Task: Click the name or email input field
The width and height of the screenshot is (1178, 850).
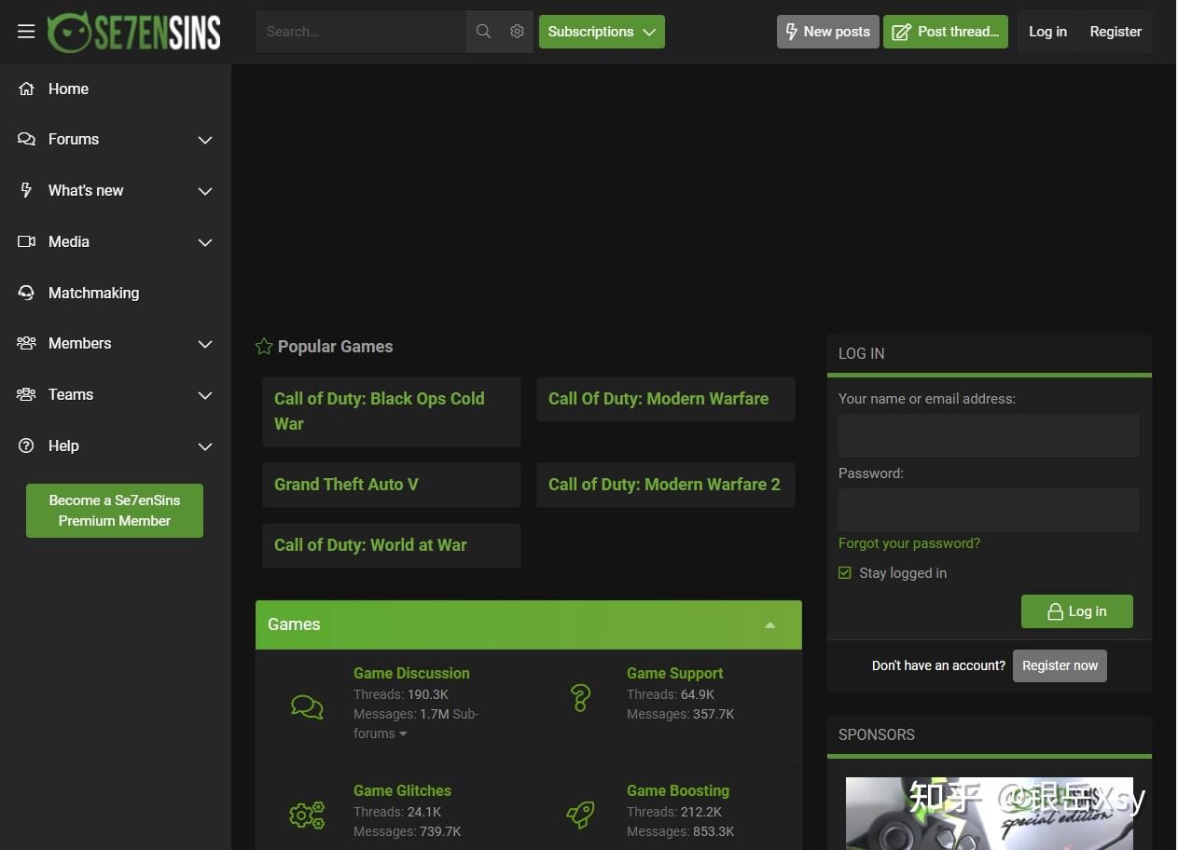Action: click(989, 436)
